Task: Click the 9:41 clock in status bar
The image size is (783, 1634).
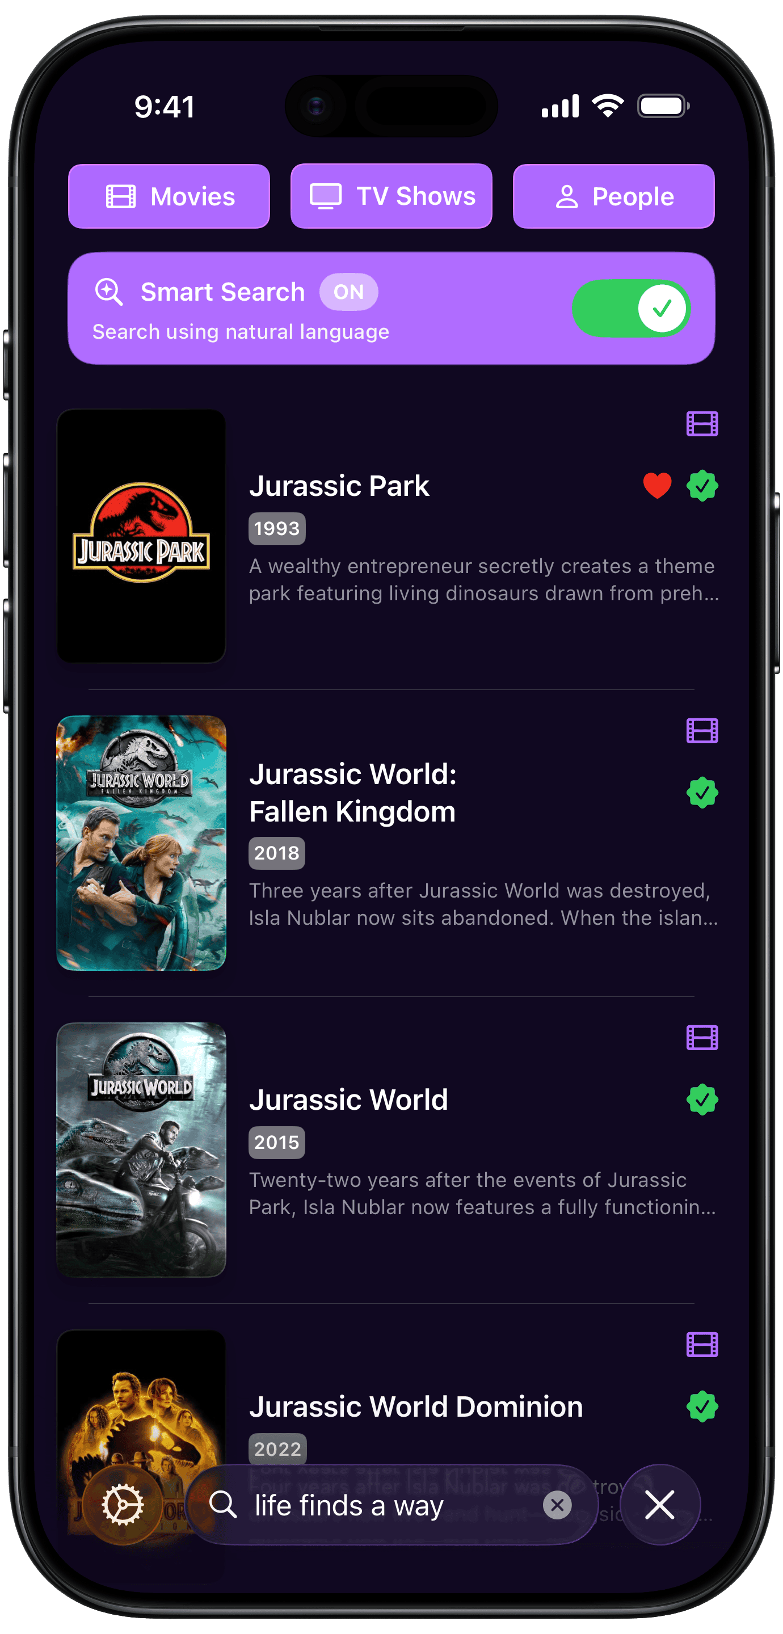Action: [165, 107]
